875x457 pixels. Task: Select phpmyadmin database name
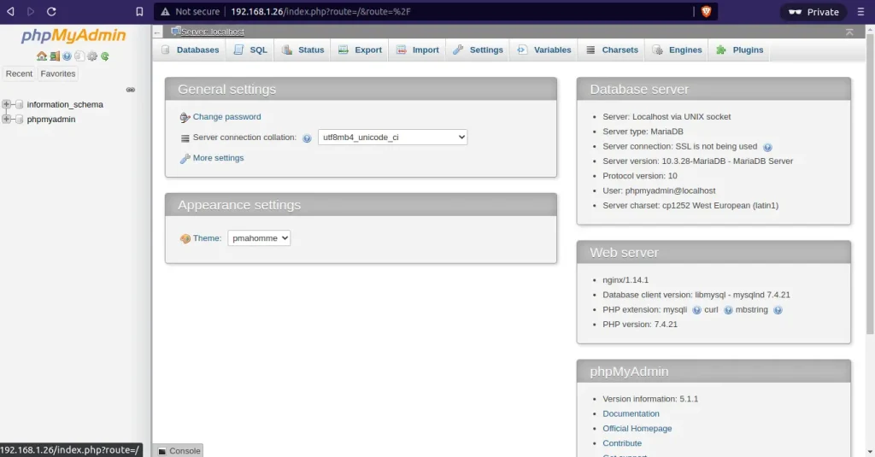[50, 119]
